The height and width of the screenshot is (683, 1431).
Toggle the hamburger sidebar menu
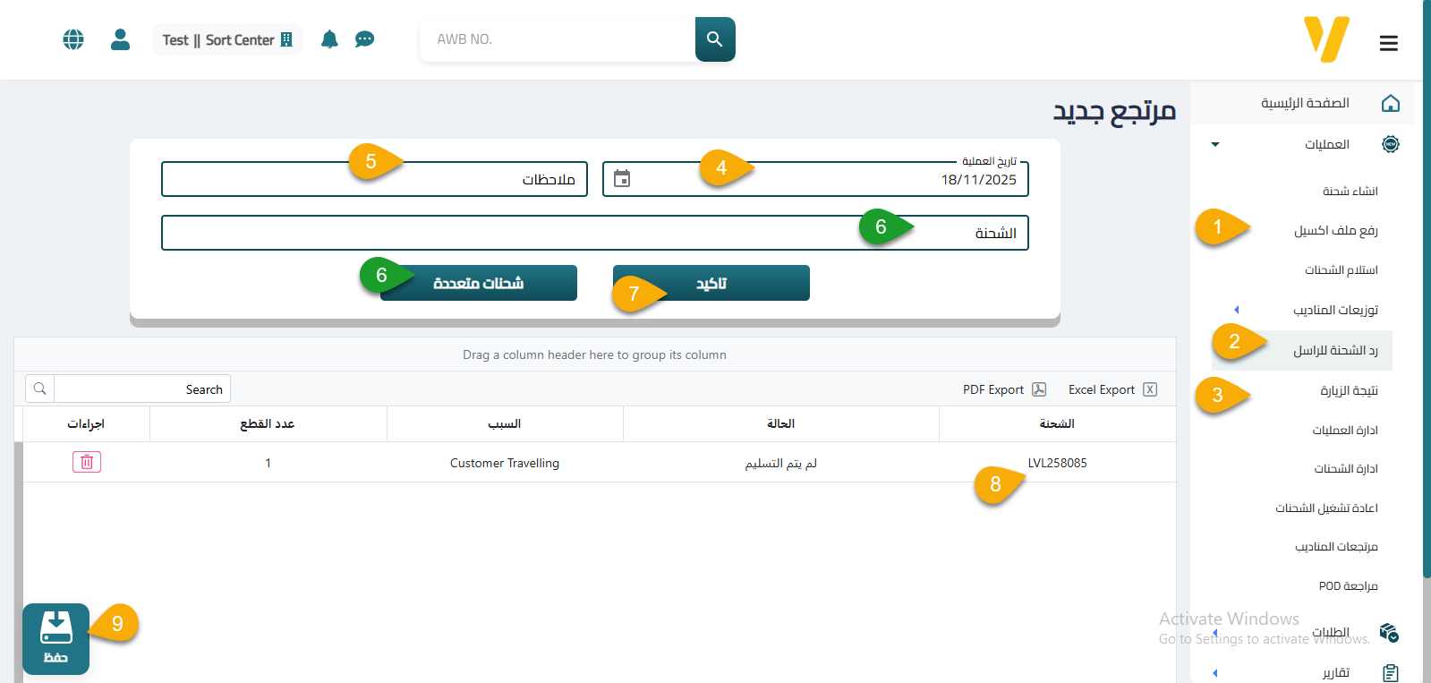(1388, 43)
